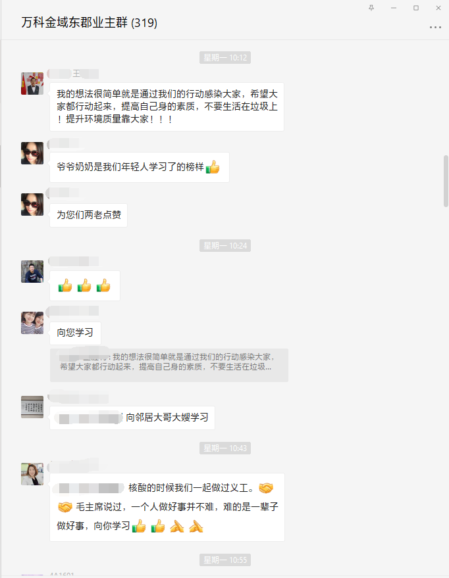This screenshot has height=578, width=449.
Task: Click the avatar of the sender of the three thumbs-up
Action: tap(32, 272)
